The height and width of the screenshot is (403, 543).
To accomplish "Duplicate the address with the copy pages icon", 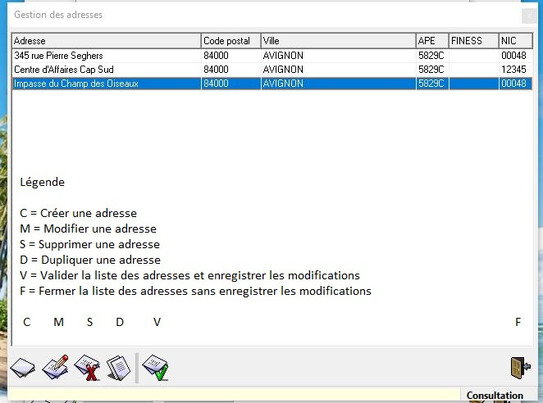I will point(118,368).
